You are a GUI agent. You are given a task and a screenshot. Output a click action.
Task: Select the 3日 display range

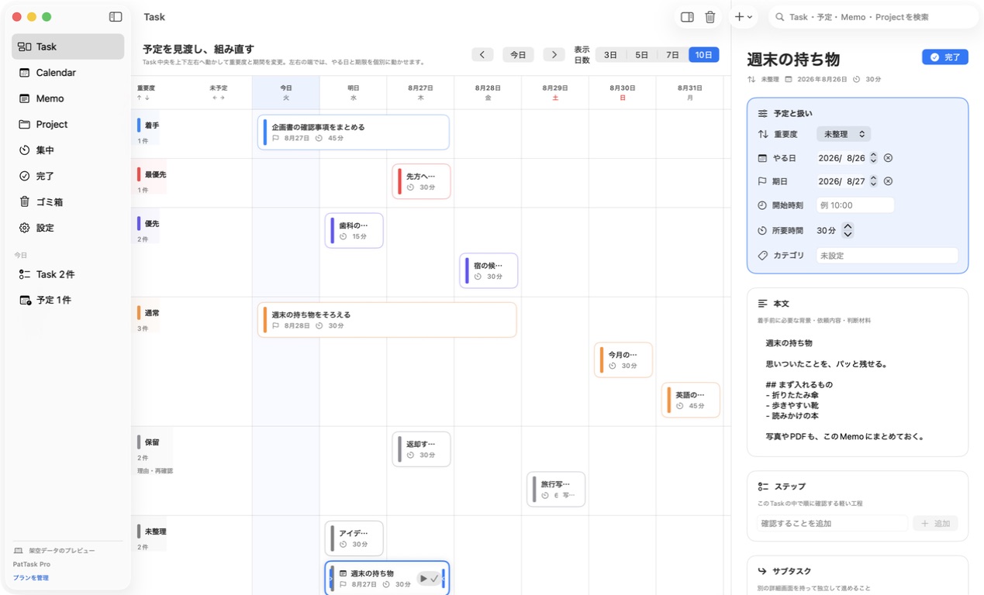(611, 54)
